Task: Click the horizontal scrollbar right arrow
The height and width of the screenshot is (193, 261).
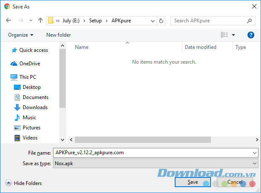Action: coord(257,139)
